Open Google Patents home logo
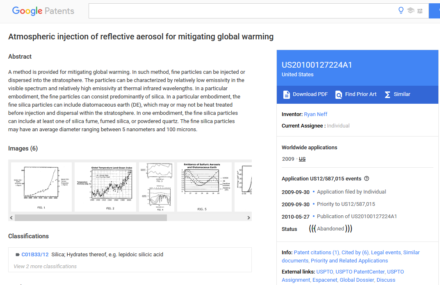This screenshot has width=440, height=285. point(43,11)
